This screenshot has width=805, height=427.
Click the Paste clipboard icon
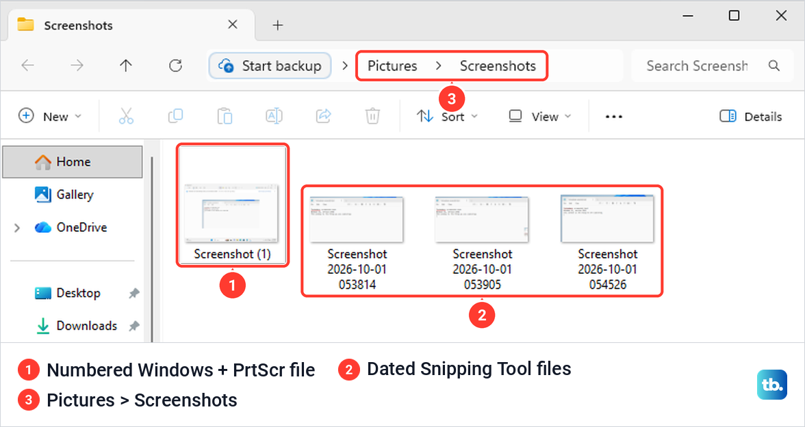(225, 116)
